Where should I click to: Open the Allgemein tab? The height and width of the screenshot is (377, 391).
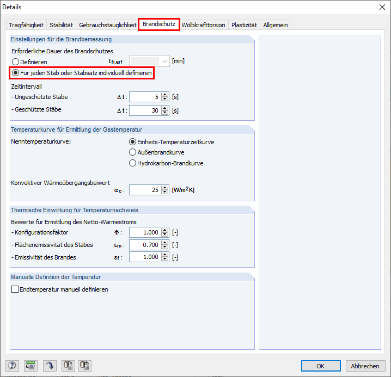(x=276, y=25)
